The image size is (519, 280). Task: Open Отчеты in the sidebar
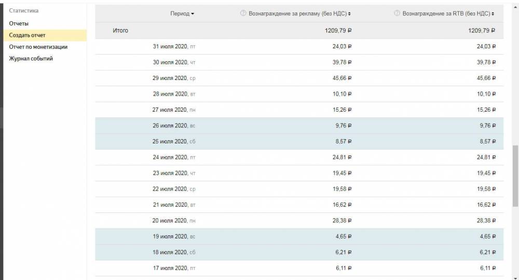19,23
